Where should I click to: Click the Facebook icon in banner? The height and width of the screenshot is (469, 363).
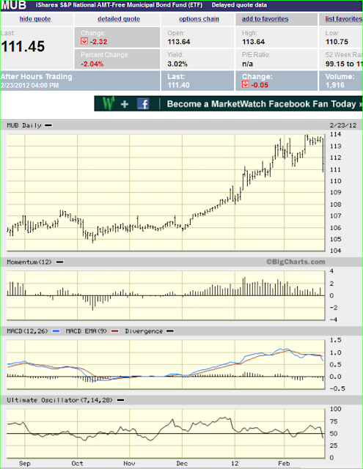143,104
